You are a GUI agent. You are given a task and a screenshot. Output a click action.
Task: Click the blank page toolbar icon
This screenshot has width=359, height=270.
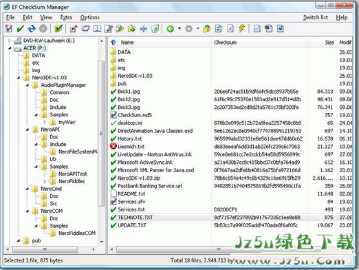(x=257, y=29)
